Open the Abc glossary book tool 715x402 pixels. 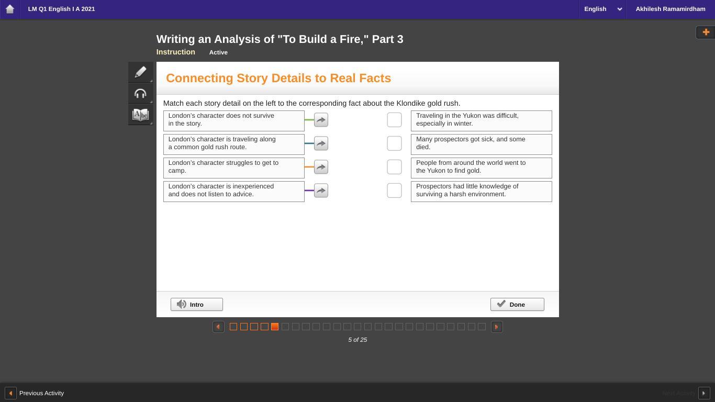point(140,115)
